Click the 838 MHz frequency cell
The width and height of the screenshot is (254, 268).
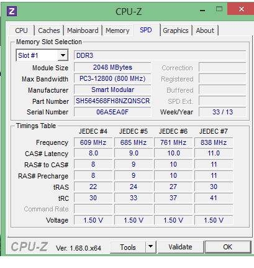coord(214,142)
